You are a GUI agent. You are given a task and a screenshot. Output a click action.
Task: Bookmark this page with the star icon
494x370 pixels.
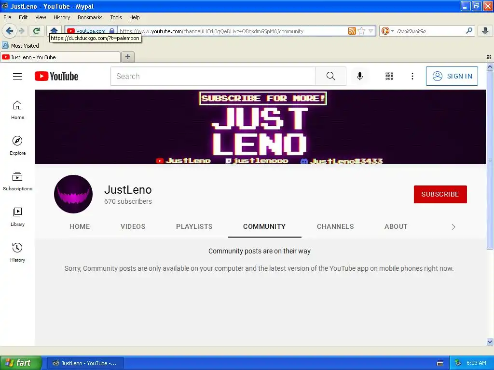click(x=361, y=31)
